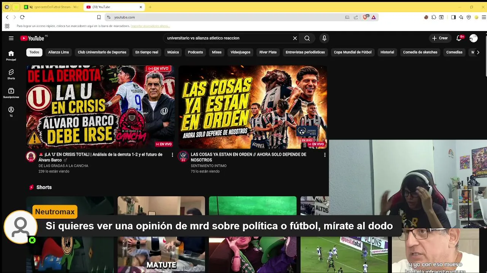Open the account avatar menu
The width and height of the screenshot is (487, 273).
pyautogui.click(x=473, y=38)
